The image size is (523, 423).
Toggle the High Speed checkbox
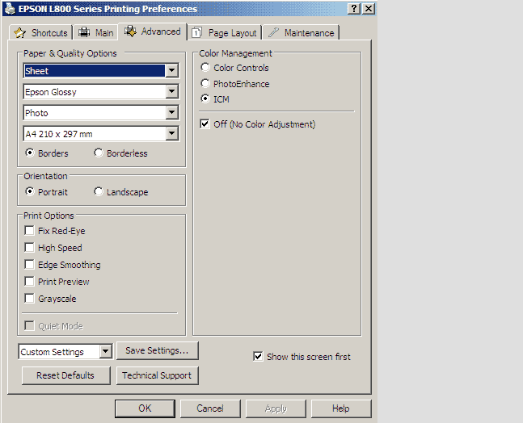point(30,248)
